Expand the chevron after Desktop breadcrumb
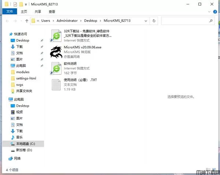The height and width of the screenshot is (175, 220). (x=100, y=21)
